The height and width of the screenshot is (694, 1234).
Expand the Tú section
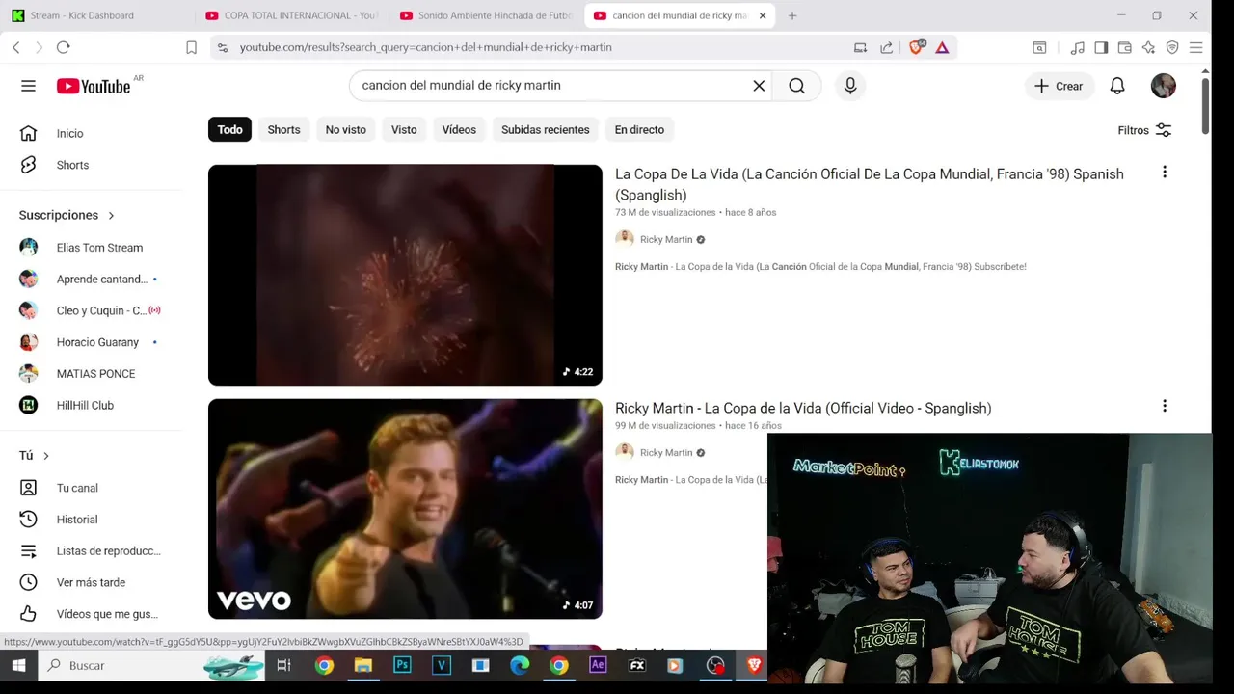click(34, 455)
